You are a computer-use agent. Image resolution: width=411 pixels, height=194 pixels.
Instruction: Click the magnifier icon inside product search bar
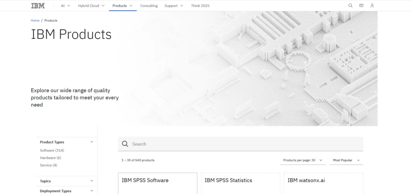click(x=125, y=144)
